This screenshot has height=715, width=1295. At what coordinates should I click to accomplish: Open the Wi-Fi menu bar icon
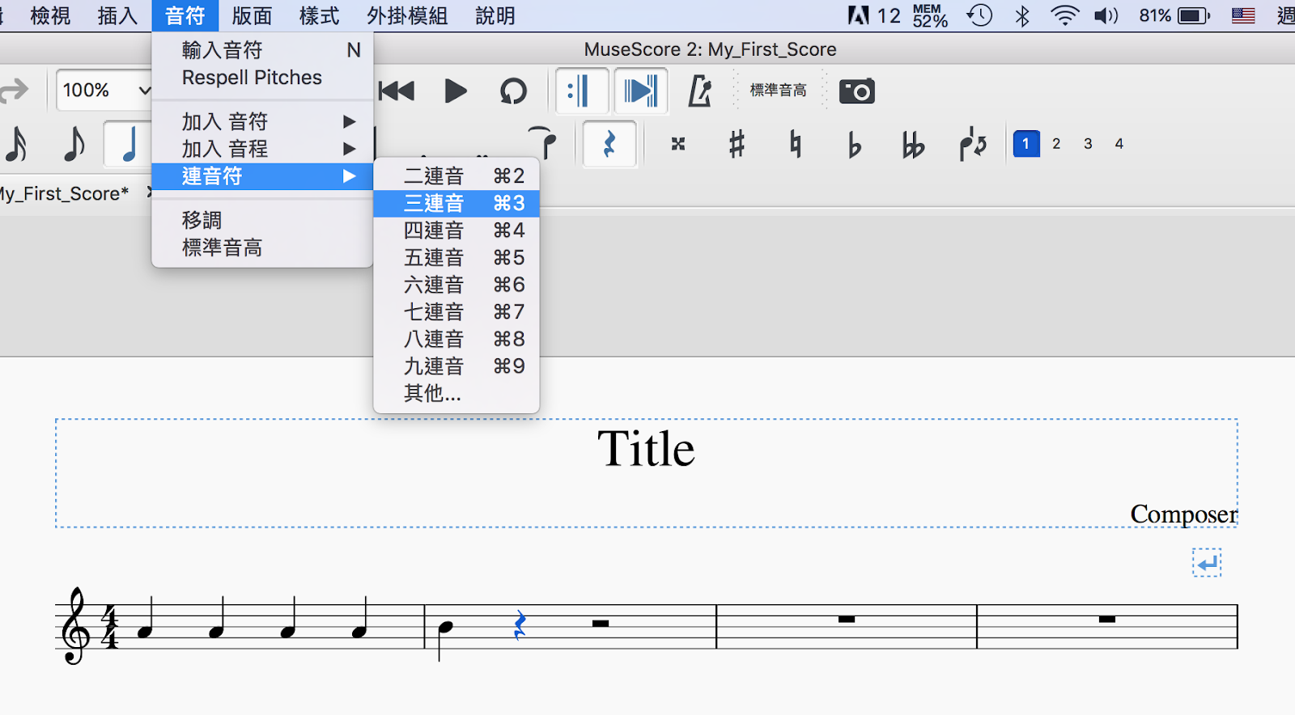tap(1064, 15)
